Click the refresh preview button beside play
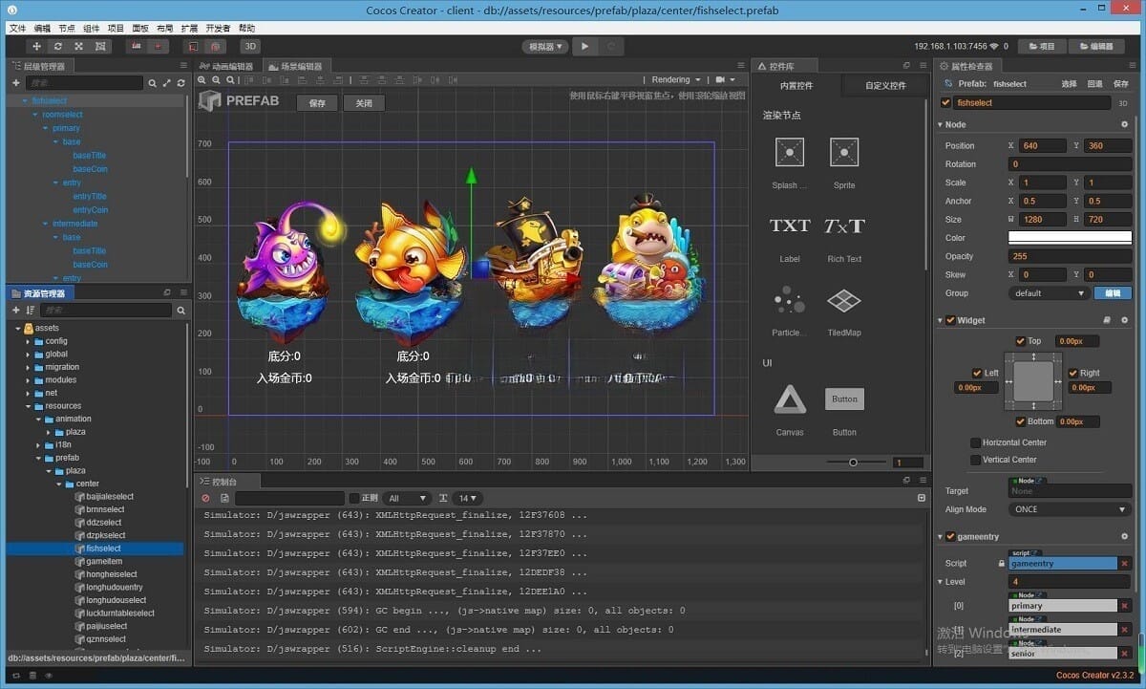 click(610, 46)
